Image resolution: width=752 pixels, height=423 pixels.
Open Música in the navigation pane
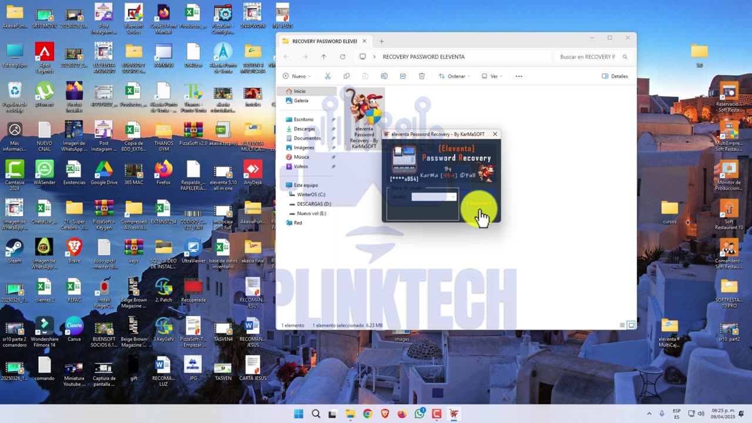tap(301, 157)
